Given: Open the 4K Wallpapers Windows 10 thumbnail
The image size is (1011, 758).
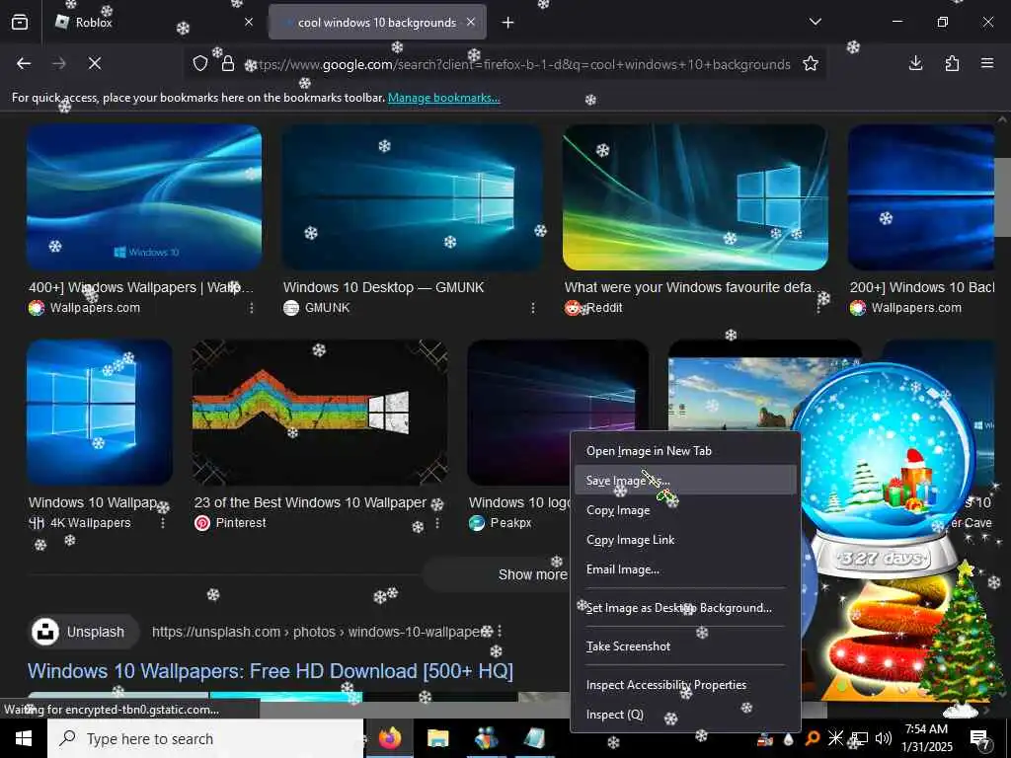Looking at the screenshot, I should [x=100, y=413].
